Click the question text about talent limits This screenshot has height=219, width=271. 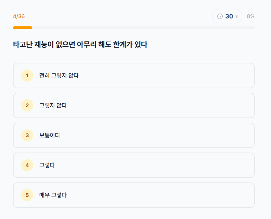80,44
